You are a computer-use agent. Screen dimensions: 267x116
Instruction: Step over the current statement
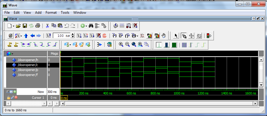tap(121, 36)
